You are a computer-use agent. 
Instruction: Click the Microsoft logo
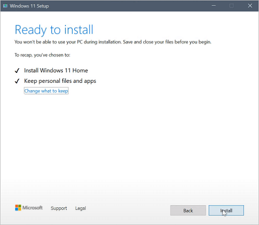tap(29, 208)
